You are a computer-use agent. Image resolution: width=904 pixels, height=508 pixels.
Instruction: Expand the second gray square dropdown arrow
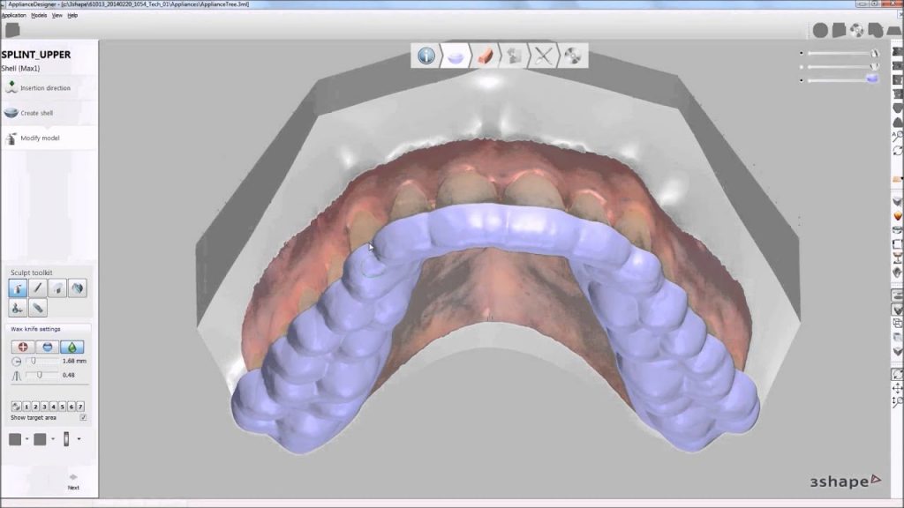pyautogui.click(x=53, y=439)
